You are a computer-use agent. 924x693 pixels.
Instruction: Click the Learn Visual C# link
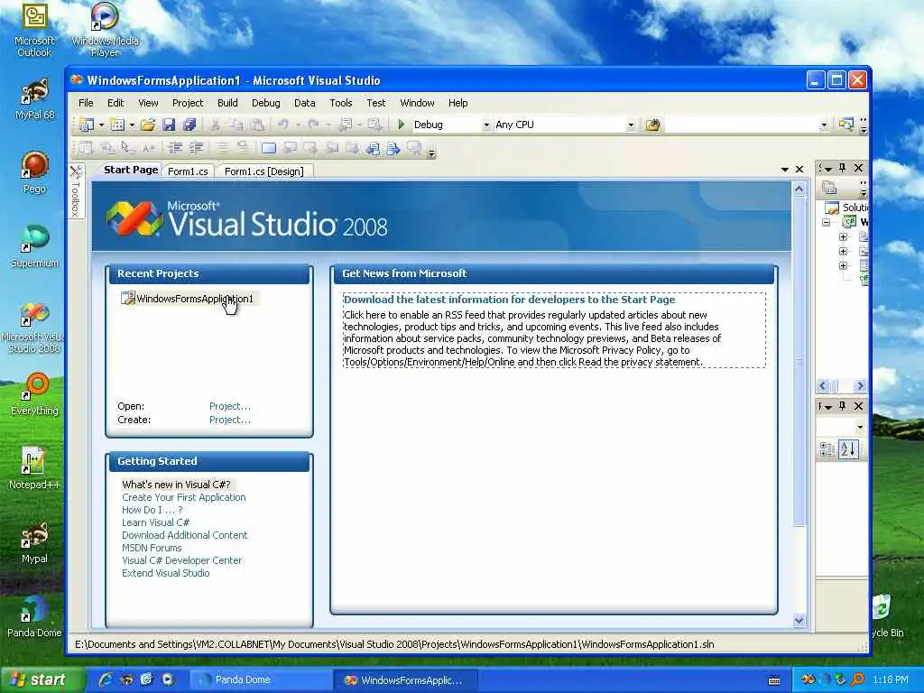[155, 522]
